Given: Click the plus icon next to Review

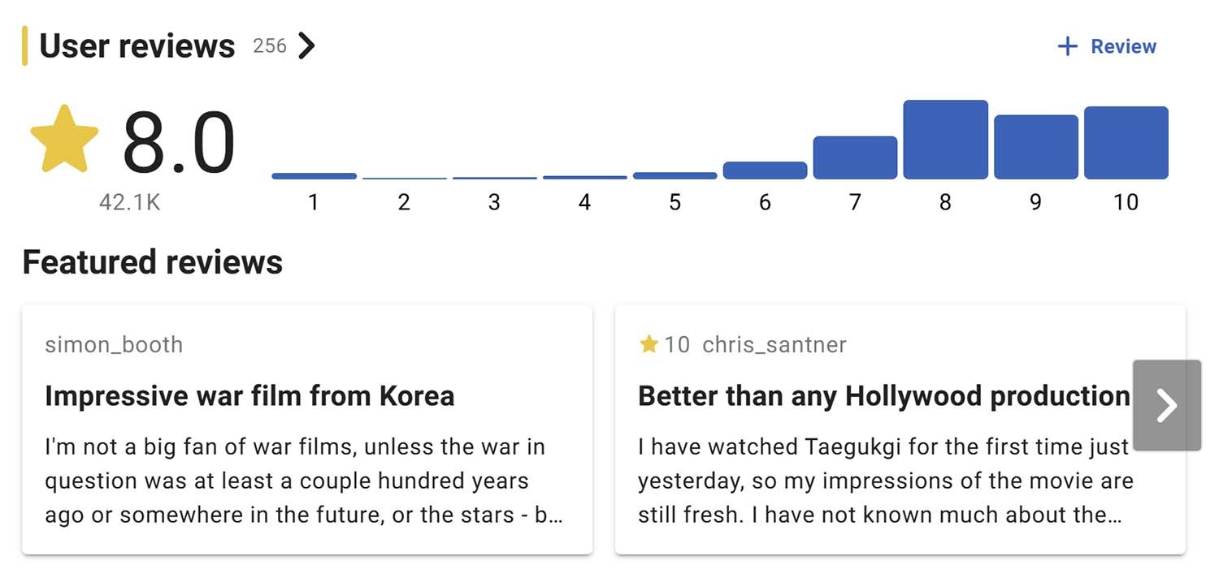Looking at the screenshot, I should [x=1066, y=46].
